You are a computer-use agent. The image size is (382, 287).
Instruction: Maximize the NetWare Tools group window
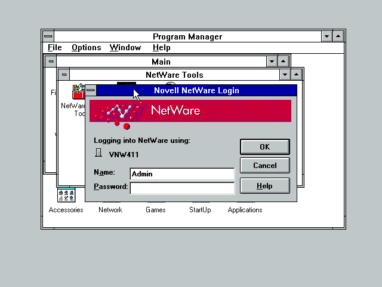coord(296,74)
